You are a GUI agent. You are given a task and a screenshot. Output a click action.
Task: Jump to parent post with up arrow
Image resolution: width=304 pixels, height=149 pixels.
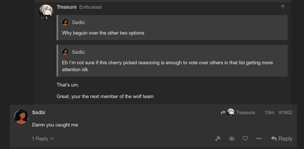283,7
